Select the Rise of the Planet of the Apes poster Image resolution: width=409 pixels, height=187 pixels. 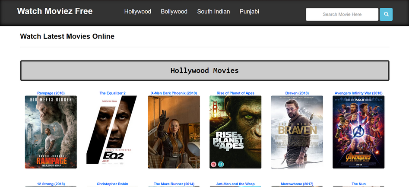coord(235,132)
